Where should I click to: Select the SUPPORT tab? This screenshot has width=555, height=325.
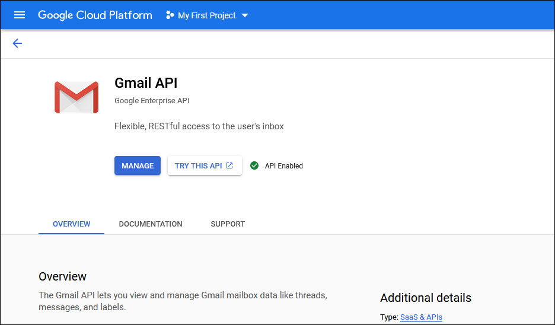228,224
